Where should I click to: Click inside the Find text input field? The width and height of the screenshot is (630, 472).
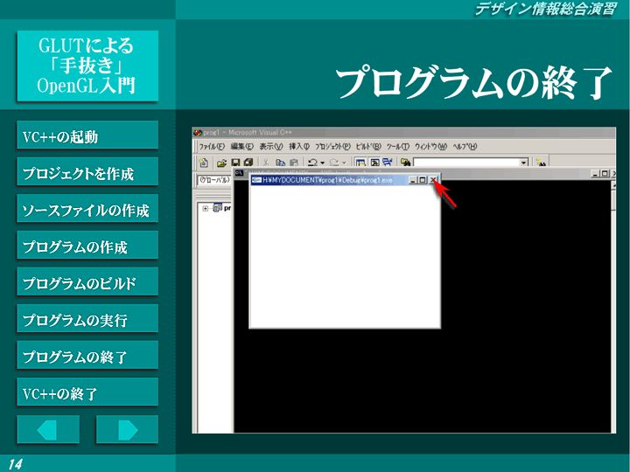[x=466, y=163]
